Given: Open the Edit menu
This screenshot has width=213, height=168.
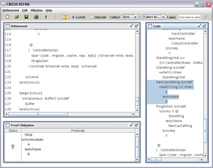Looking at the screenshot, I should (x=25, y=10).
